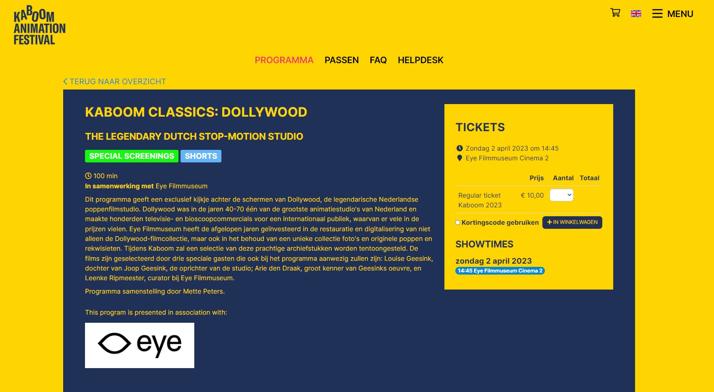
Task: Click the Kaboom Animation Festival logo
Action: [40, 25]
